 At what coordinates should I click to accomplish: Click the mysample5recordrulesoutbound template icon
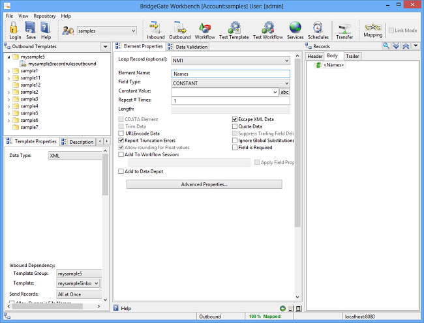(x=23, y=64)
